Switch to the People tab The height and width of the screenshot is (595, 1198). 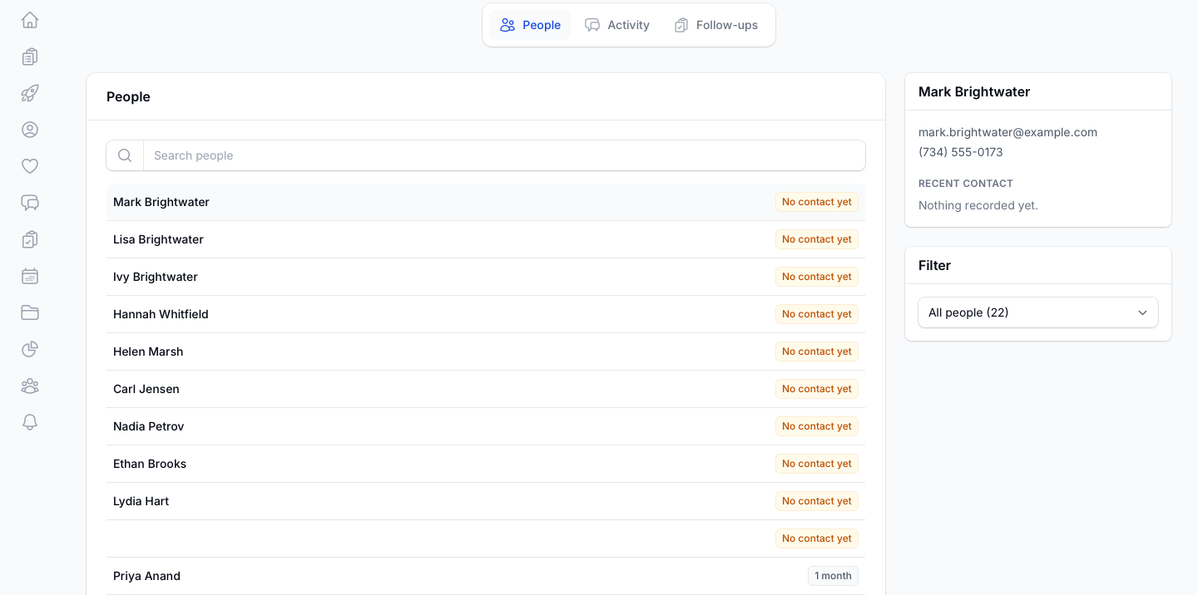point(530,25)
